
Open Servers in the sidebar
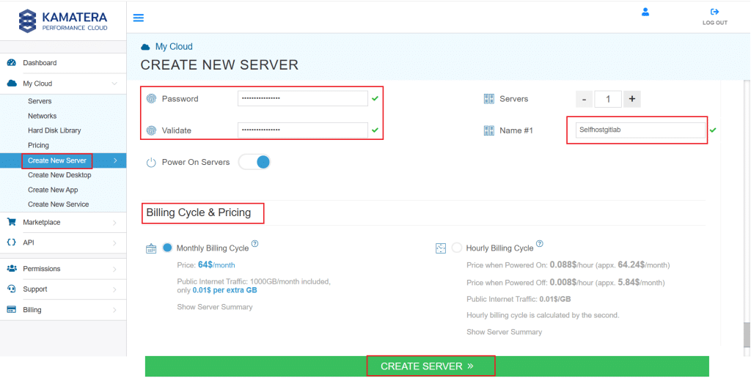coord(40,101)
